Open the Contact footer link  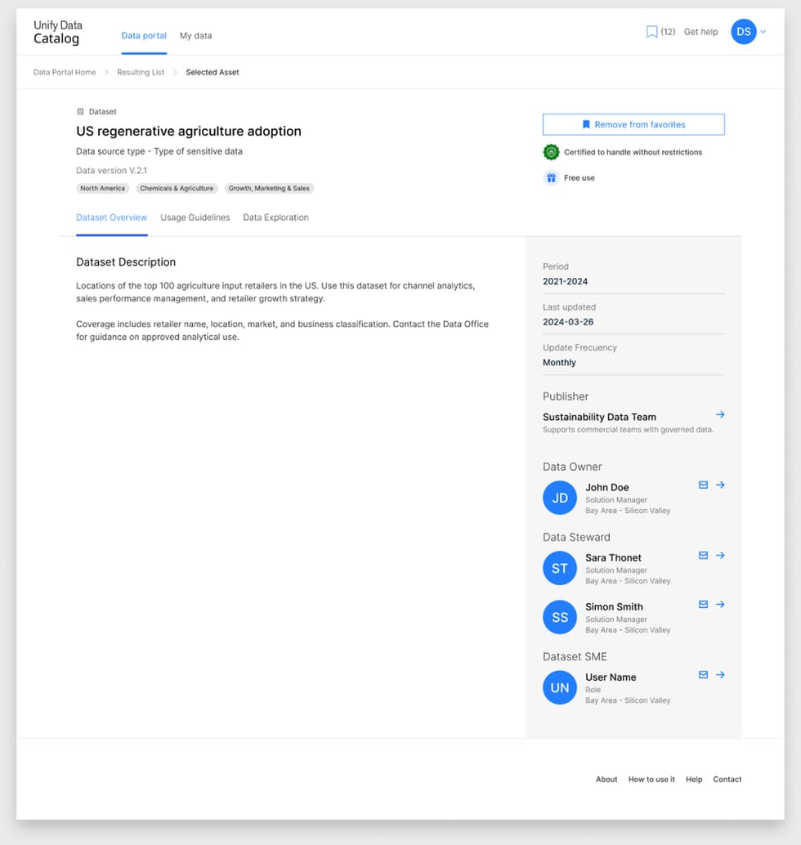point(727,780)
